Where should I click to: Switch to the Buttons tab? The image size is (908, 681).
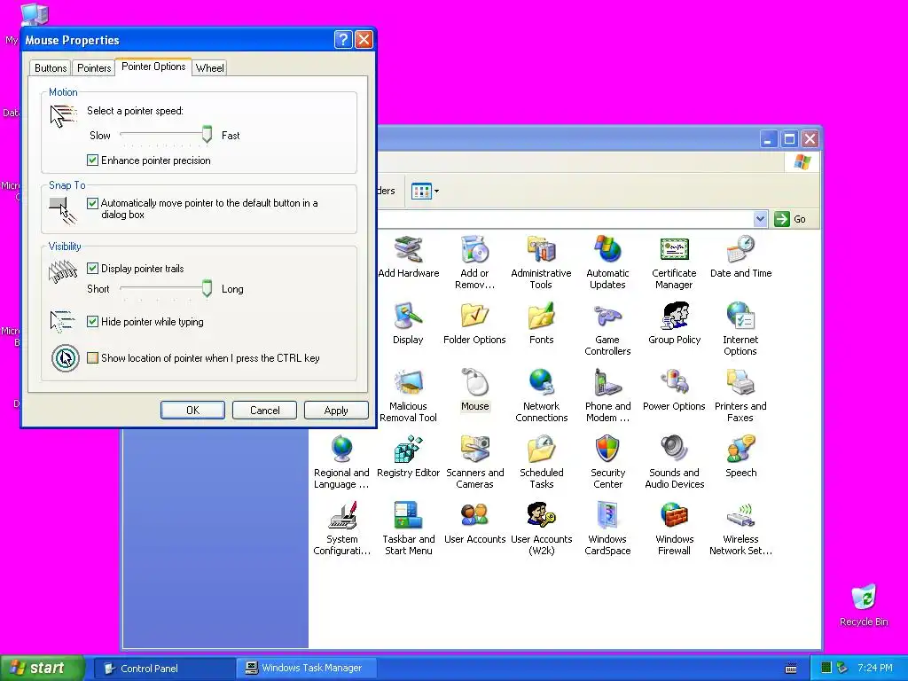(51, 67)
